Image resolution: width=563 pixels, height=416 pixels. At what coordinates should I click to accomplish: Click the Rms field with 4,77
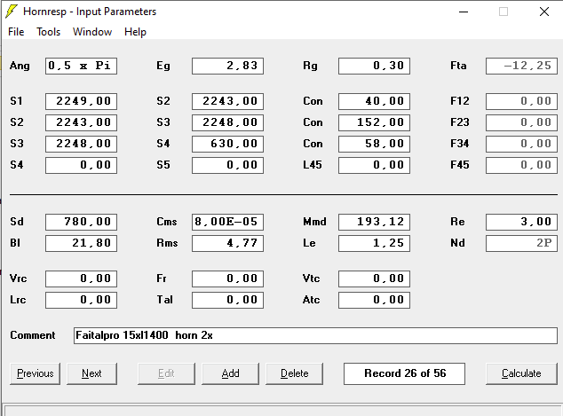[x=227, y=243]
